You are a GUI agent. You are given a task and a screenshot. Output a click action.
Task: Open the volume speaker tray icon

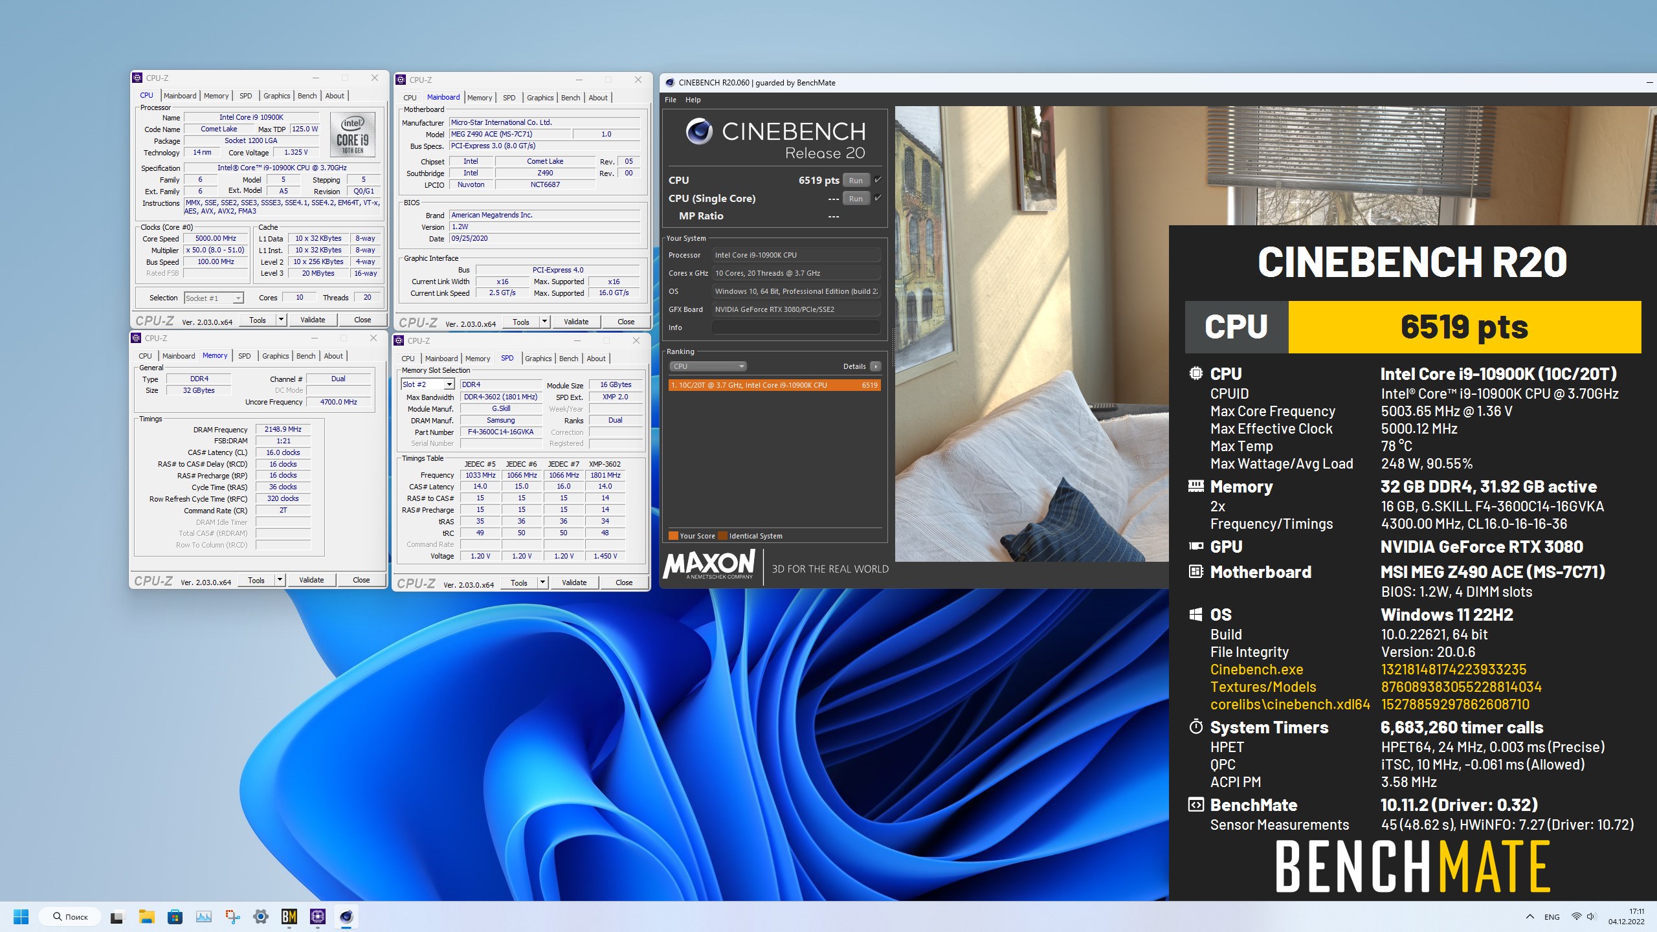coord(1592,916)
